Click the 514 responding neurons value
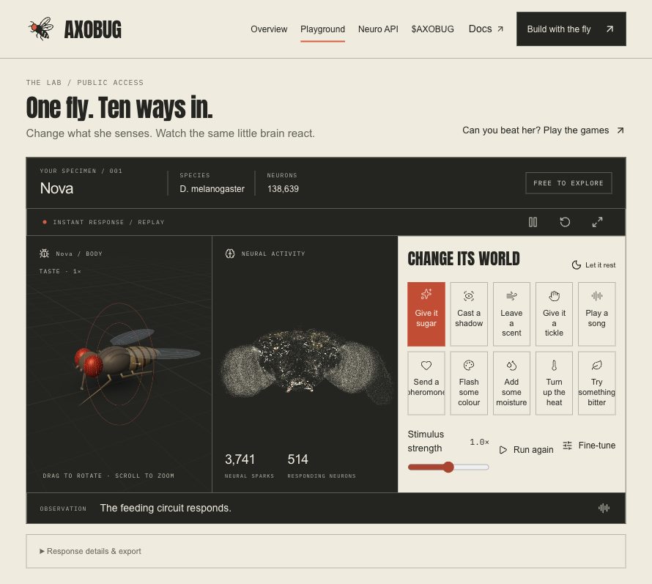Viewport: 652px width, 584px height. 297,459
